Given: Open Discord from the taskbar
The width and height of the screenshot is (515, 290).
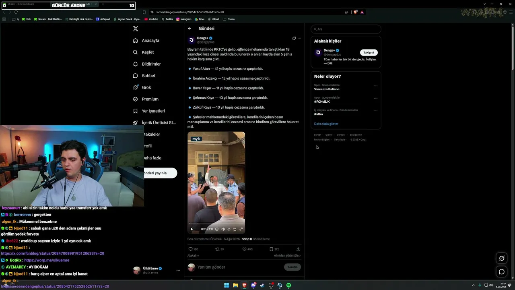Looking at the screenshot, I should click(x=253, y=285).
